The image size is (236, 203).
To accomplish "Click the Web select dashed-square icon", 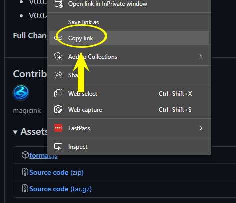I will click(x=58, y=93).
